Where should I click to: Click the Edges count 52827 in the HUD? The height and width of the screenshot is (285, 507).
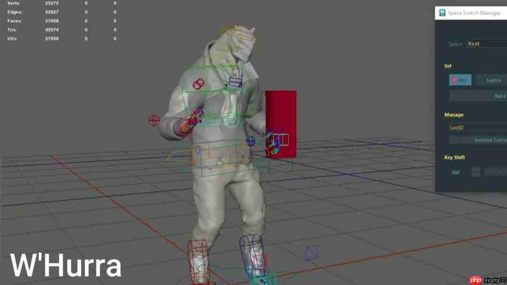[x=52, y=12]
